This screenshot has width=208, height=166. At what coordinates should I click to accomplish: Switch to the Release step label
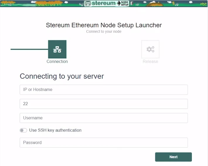point(150,61)
